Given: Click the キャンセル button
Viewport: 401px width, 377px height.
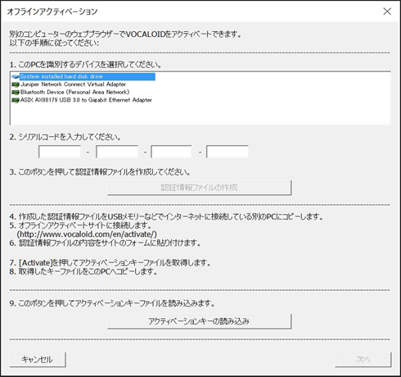Looking at the screenshot, I should (x=38, y=360).
